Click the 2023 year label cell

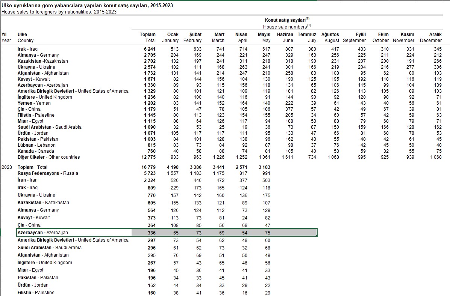coord(6,167)
